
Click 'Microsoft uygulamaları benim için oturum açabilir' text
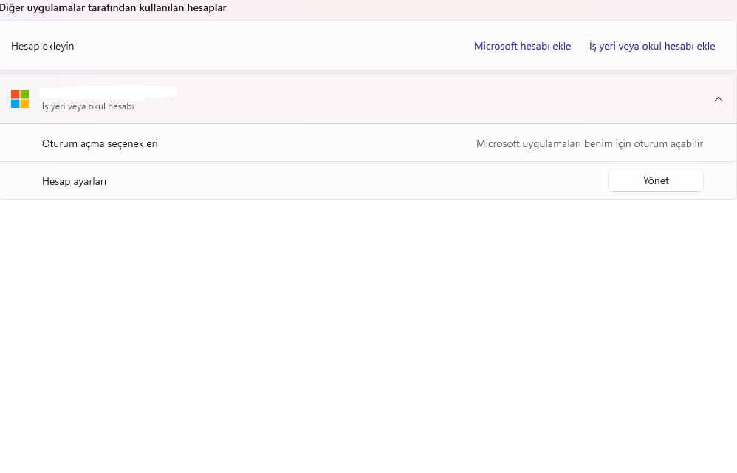[x=589, y=143]
